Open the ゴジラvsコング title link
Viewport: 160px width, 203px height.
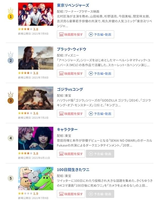(70, 89)
